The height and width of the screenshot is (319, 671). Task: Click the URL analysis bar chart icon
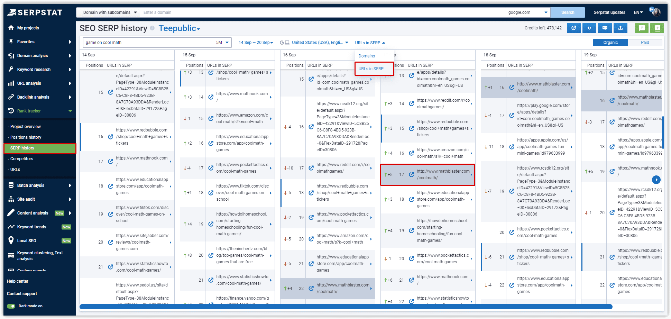tap(11, 83)
